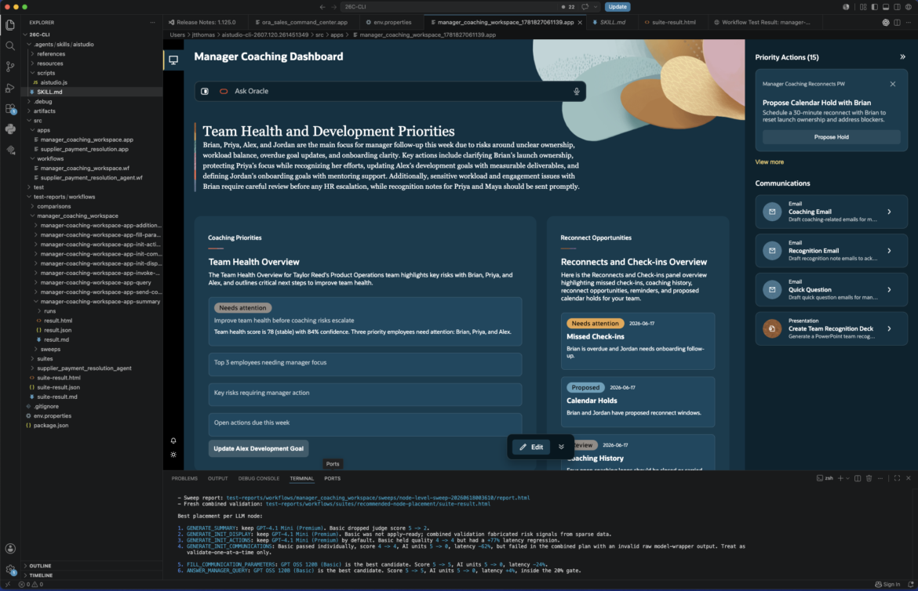Expand the artifacts folder
This screenshot has width=918, height=591.
point(44,111)
